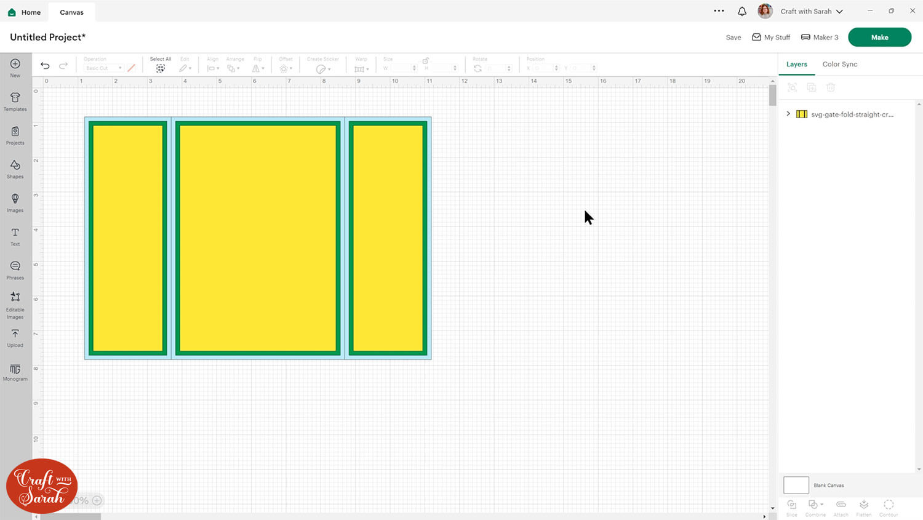Open the Create Sticker dropdown
The image size is (923, 520).
click(323, 69)
